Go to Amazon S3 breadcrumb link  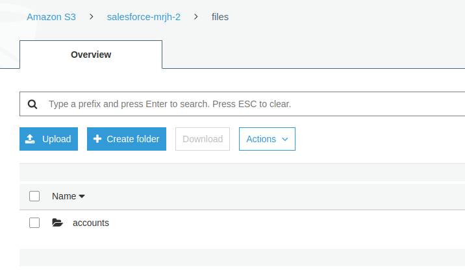(51, 17)
